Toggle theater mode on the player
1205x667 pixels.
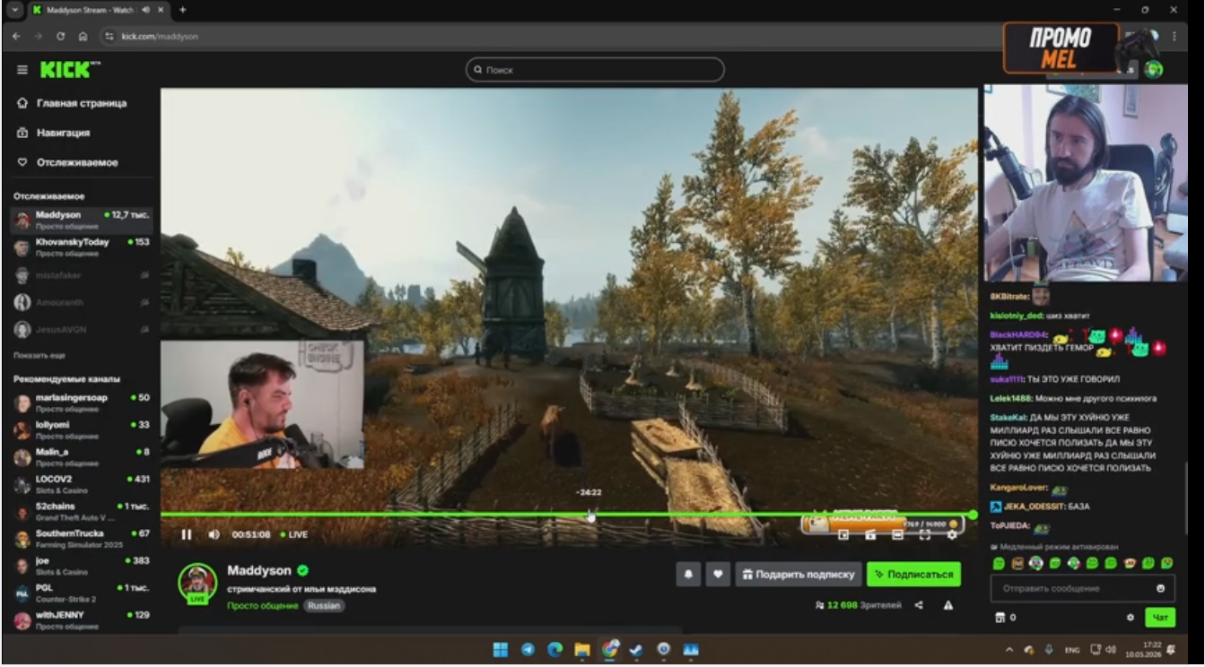897,534
